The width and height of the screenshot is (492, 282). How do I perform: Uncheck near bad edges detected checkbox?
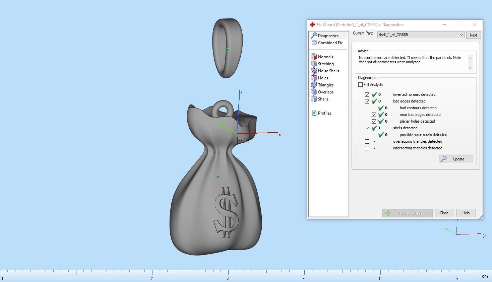374,115
